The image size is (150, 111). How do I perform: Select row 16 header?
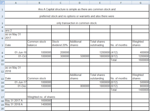[x=2, y=90]
